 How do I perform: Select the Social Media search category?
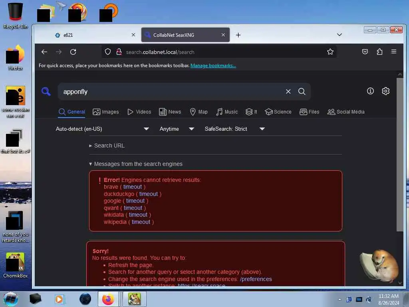[x=345, y=112]
